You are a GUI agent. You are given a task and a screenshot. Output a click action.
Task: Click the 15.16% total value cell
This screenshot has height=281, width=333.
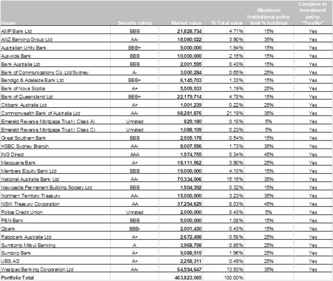pyautogui.click(x=235, y=179)
